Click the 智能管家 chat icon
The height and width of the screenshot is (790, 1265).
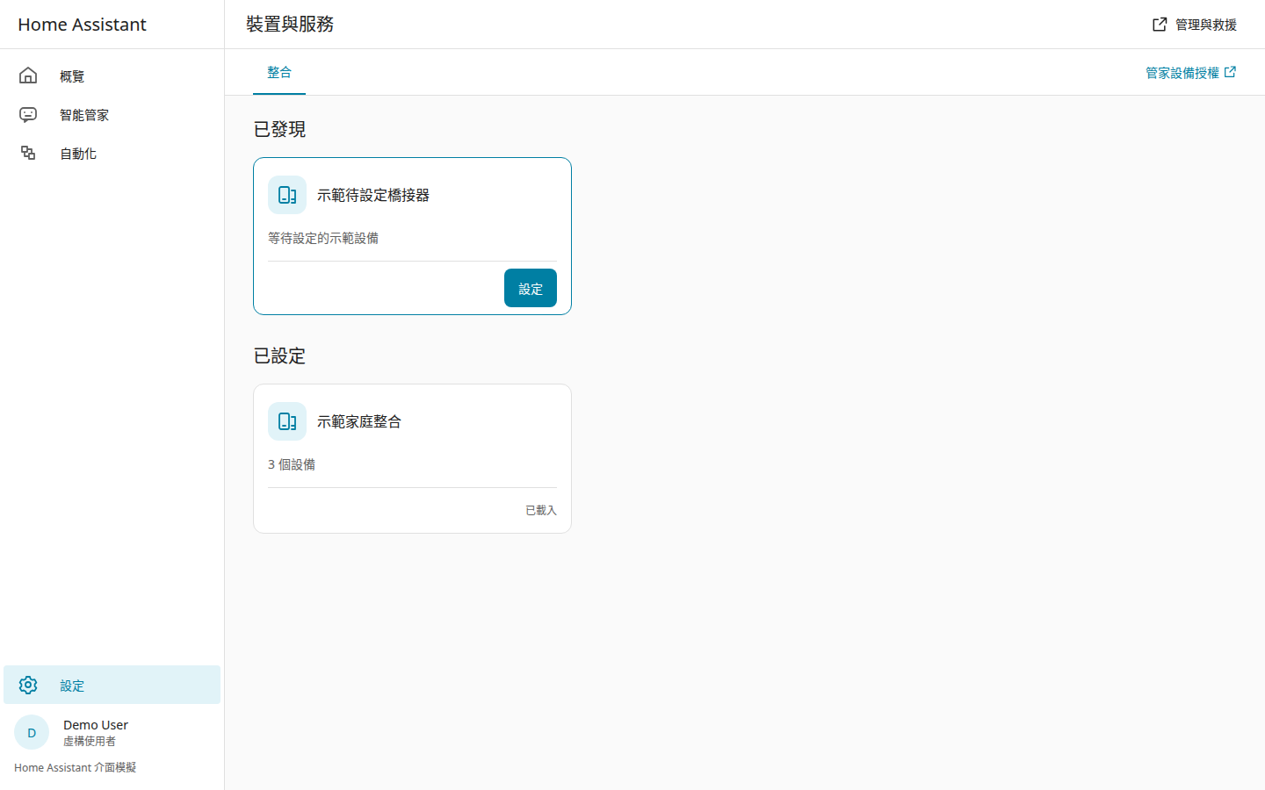click(x=28, y=114)
